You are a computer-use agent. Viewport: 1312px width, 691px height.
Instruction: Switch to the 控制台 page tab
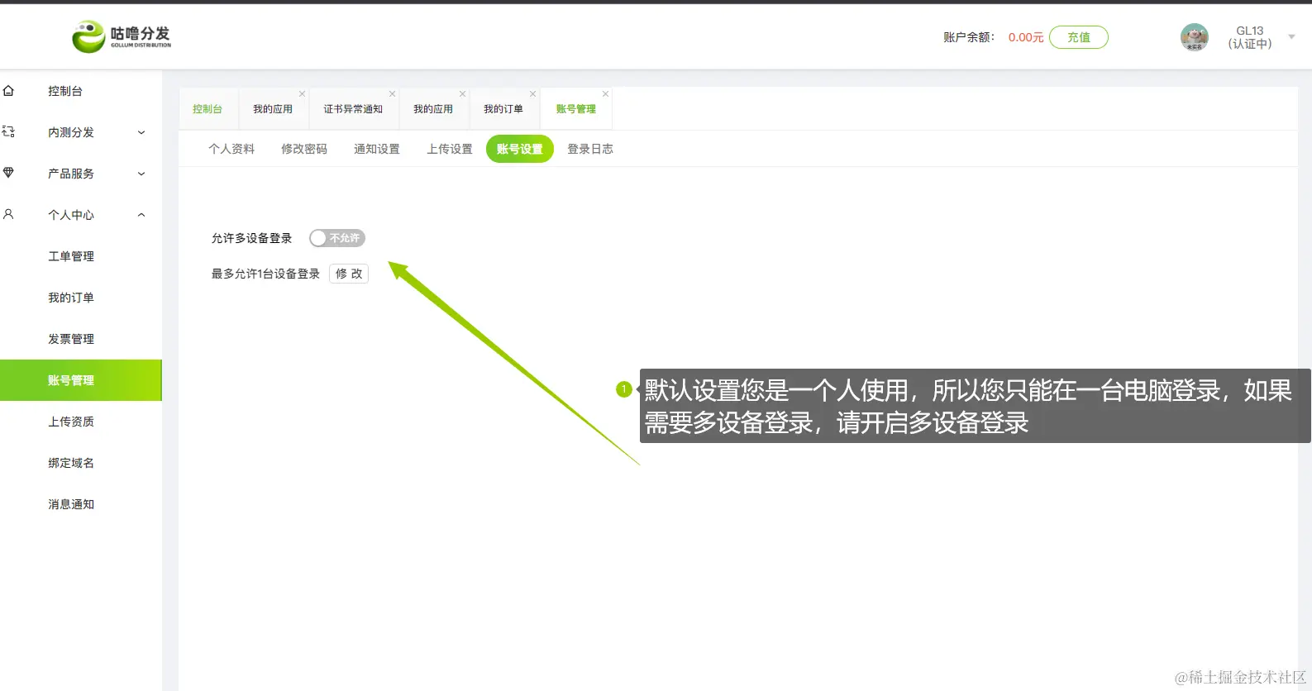[208, 109]
